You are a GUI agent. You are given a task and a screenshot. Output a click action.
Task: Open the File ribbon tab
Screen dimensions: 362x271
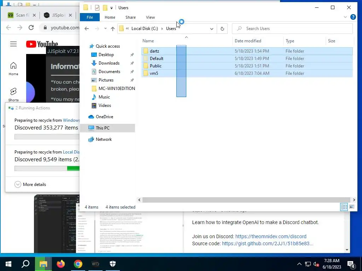[89, 17]
